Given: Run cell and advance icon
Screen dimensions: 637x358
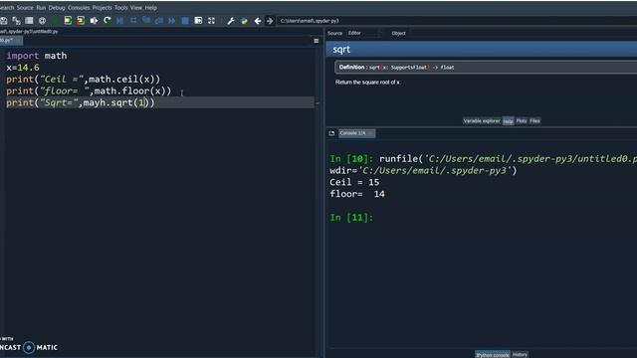Looking at the screenshot, I should pyautogui.click(x=81, y=21).
